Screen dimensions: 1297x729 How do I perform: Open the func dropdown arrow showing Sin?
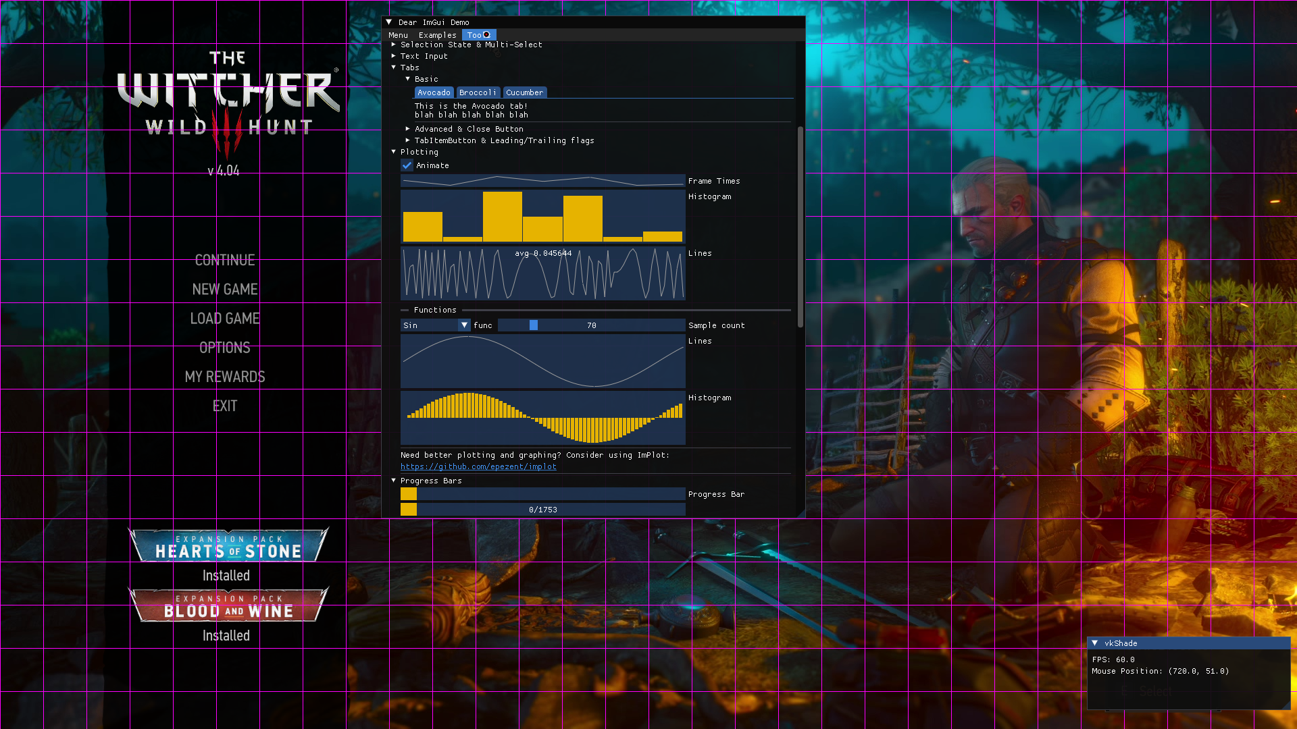pos(464,325)
